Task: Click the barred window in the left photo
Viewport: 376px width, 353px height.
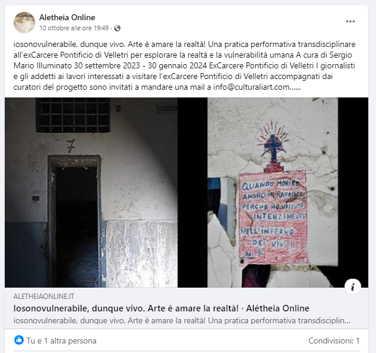Action: [x=74, y=115]
